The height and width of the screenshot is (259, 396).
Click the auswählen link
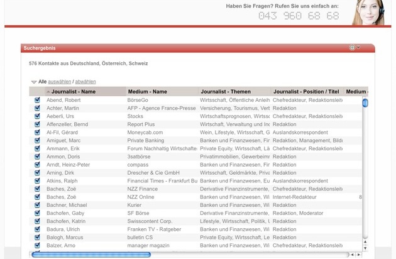coord(60,82)
